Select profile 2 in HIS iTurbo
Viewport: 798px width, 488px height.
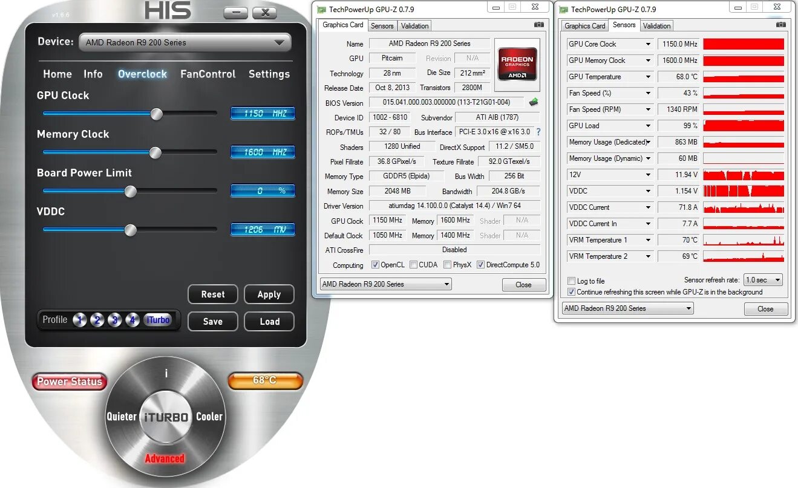pos(97,320)
